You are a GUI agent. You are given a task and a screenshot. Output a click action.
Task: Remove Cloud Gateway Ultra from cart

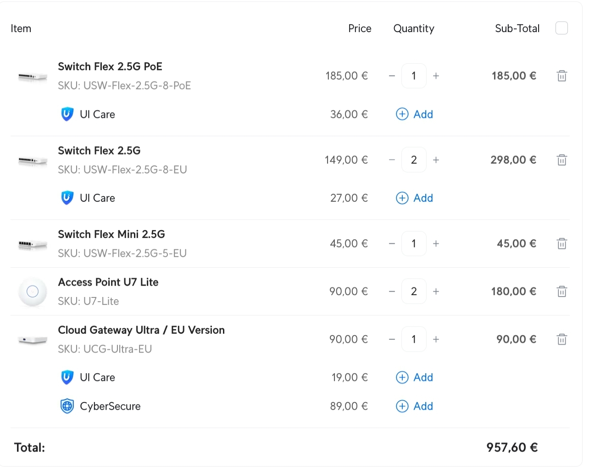(561, 339)
